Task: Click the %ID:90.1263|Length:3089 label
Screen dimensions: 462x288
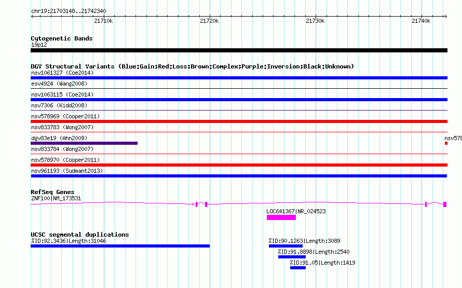Action: (304, 241)
